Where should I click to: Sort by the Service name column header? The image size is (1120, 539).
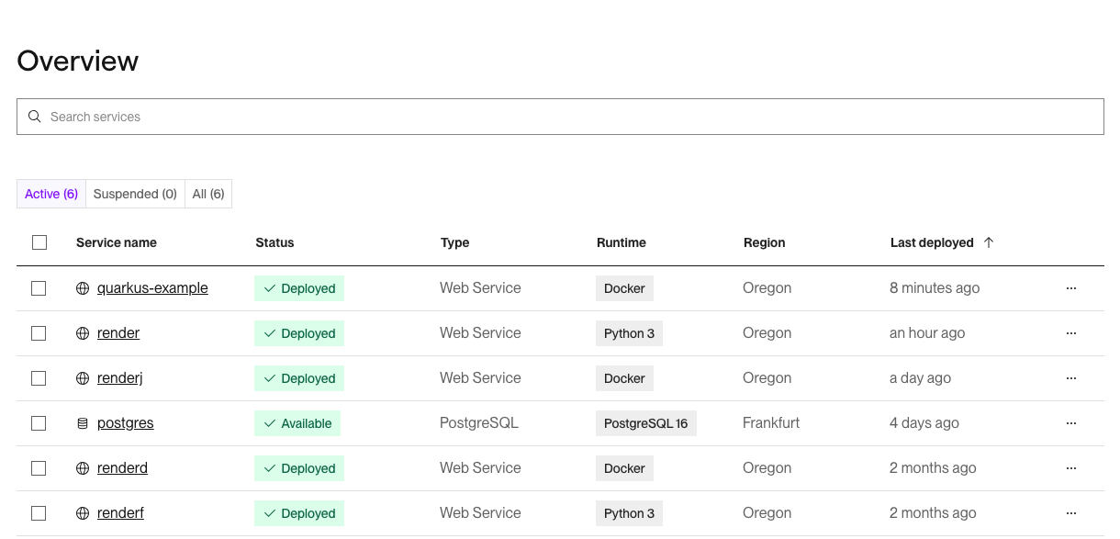pos(117,242)
